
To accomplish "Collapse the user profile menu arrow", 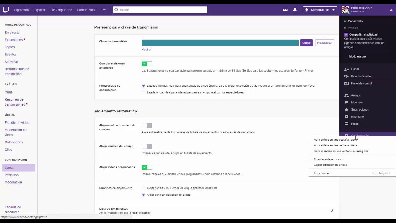I will 391,10.
